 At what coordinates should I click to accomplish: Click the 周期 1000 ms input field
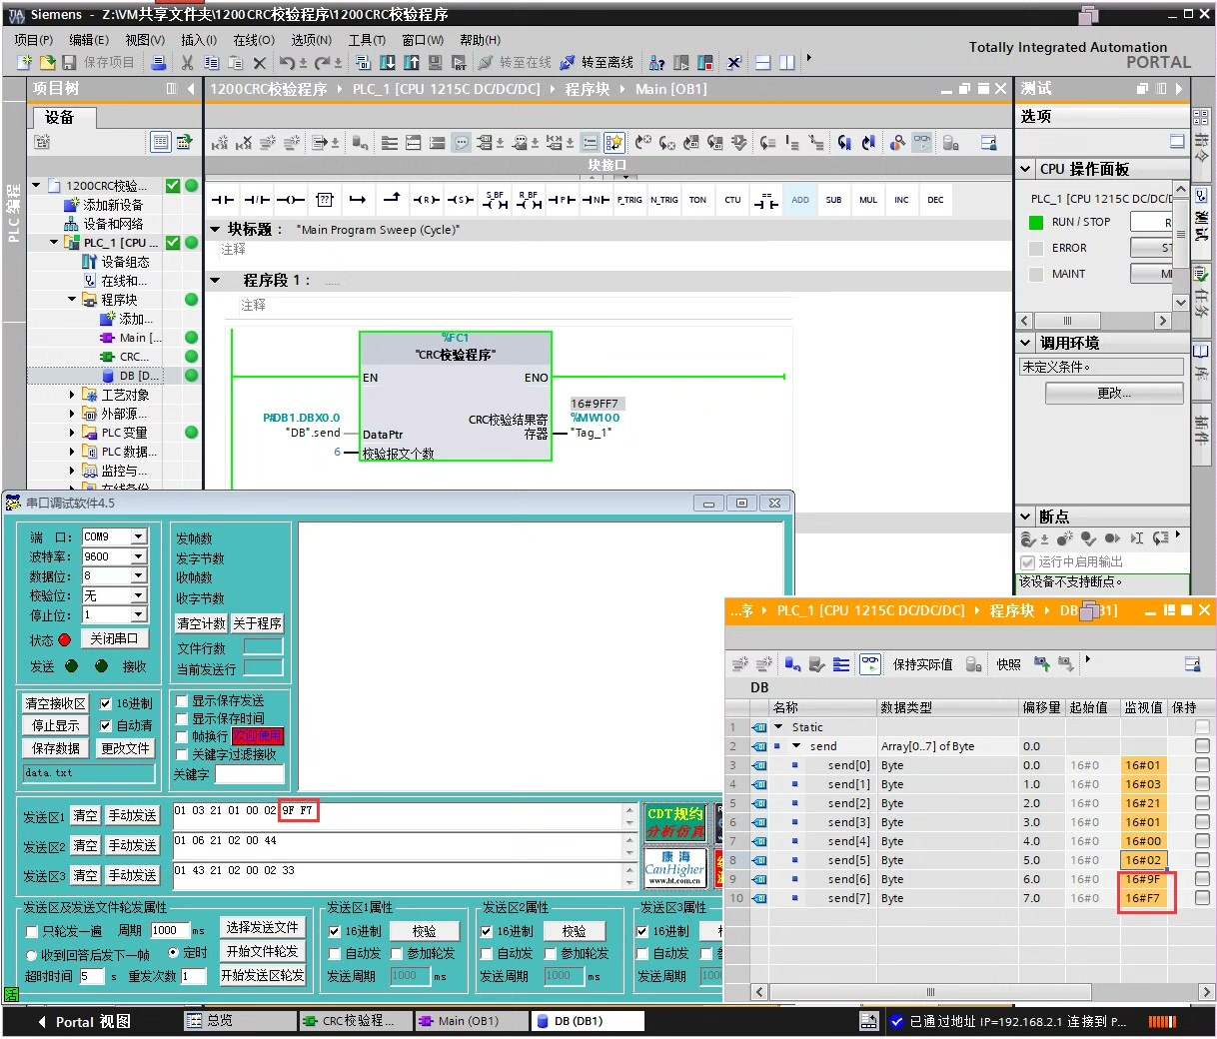(x=169, y=930)
